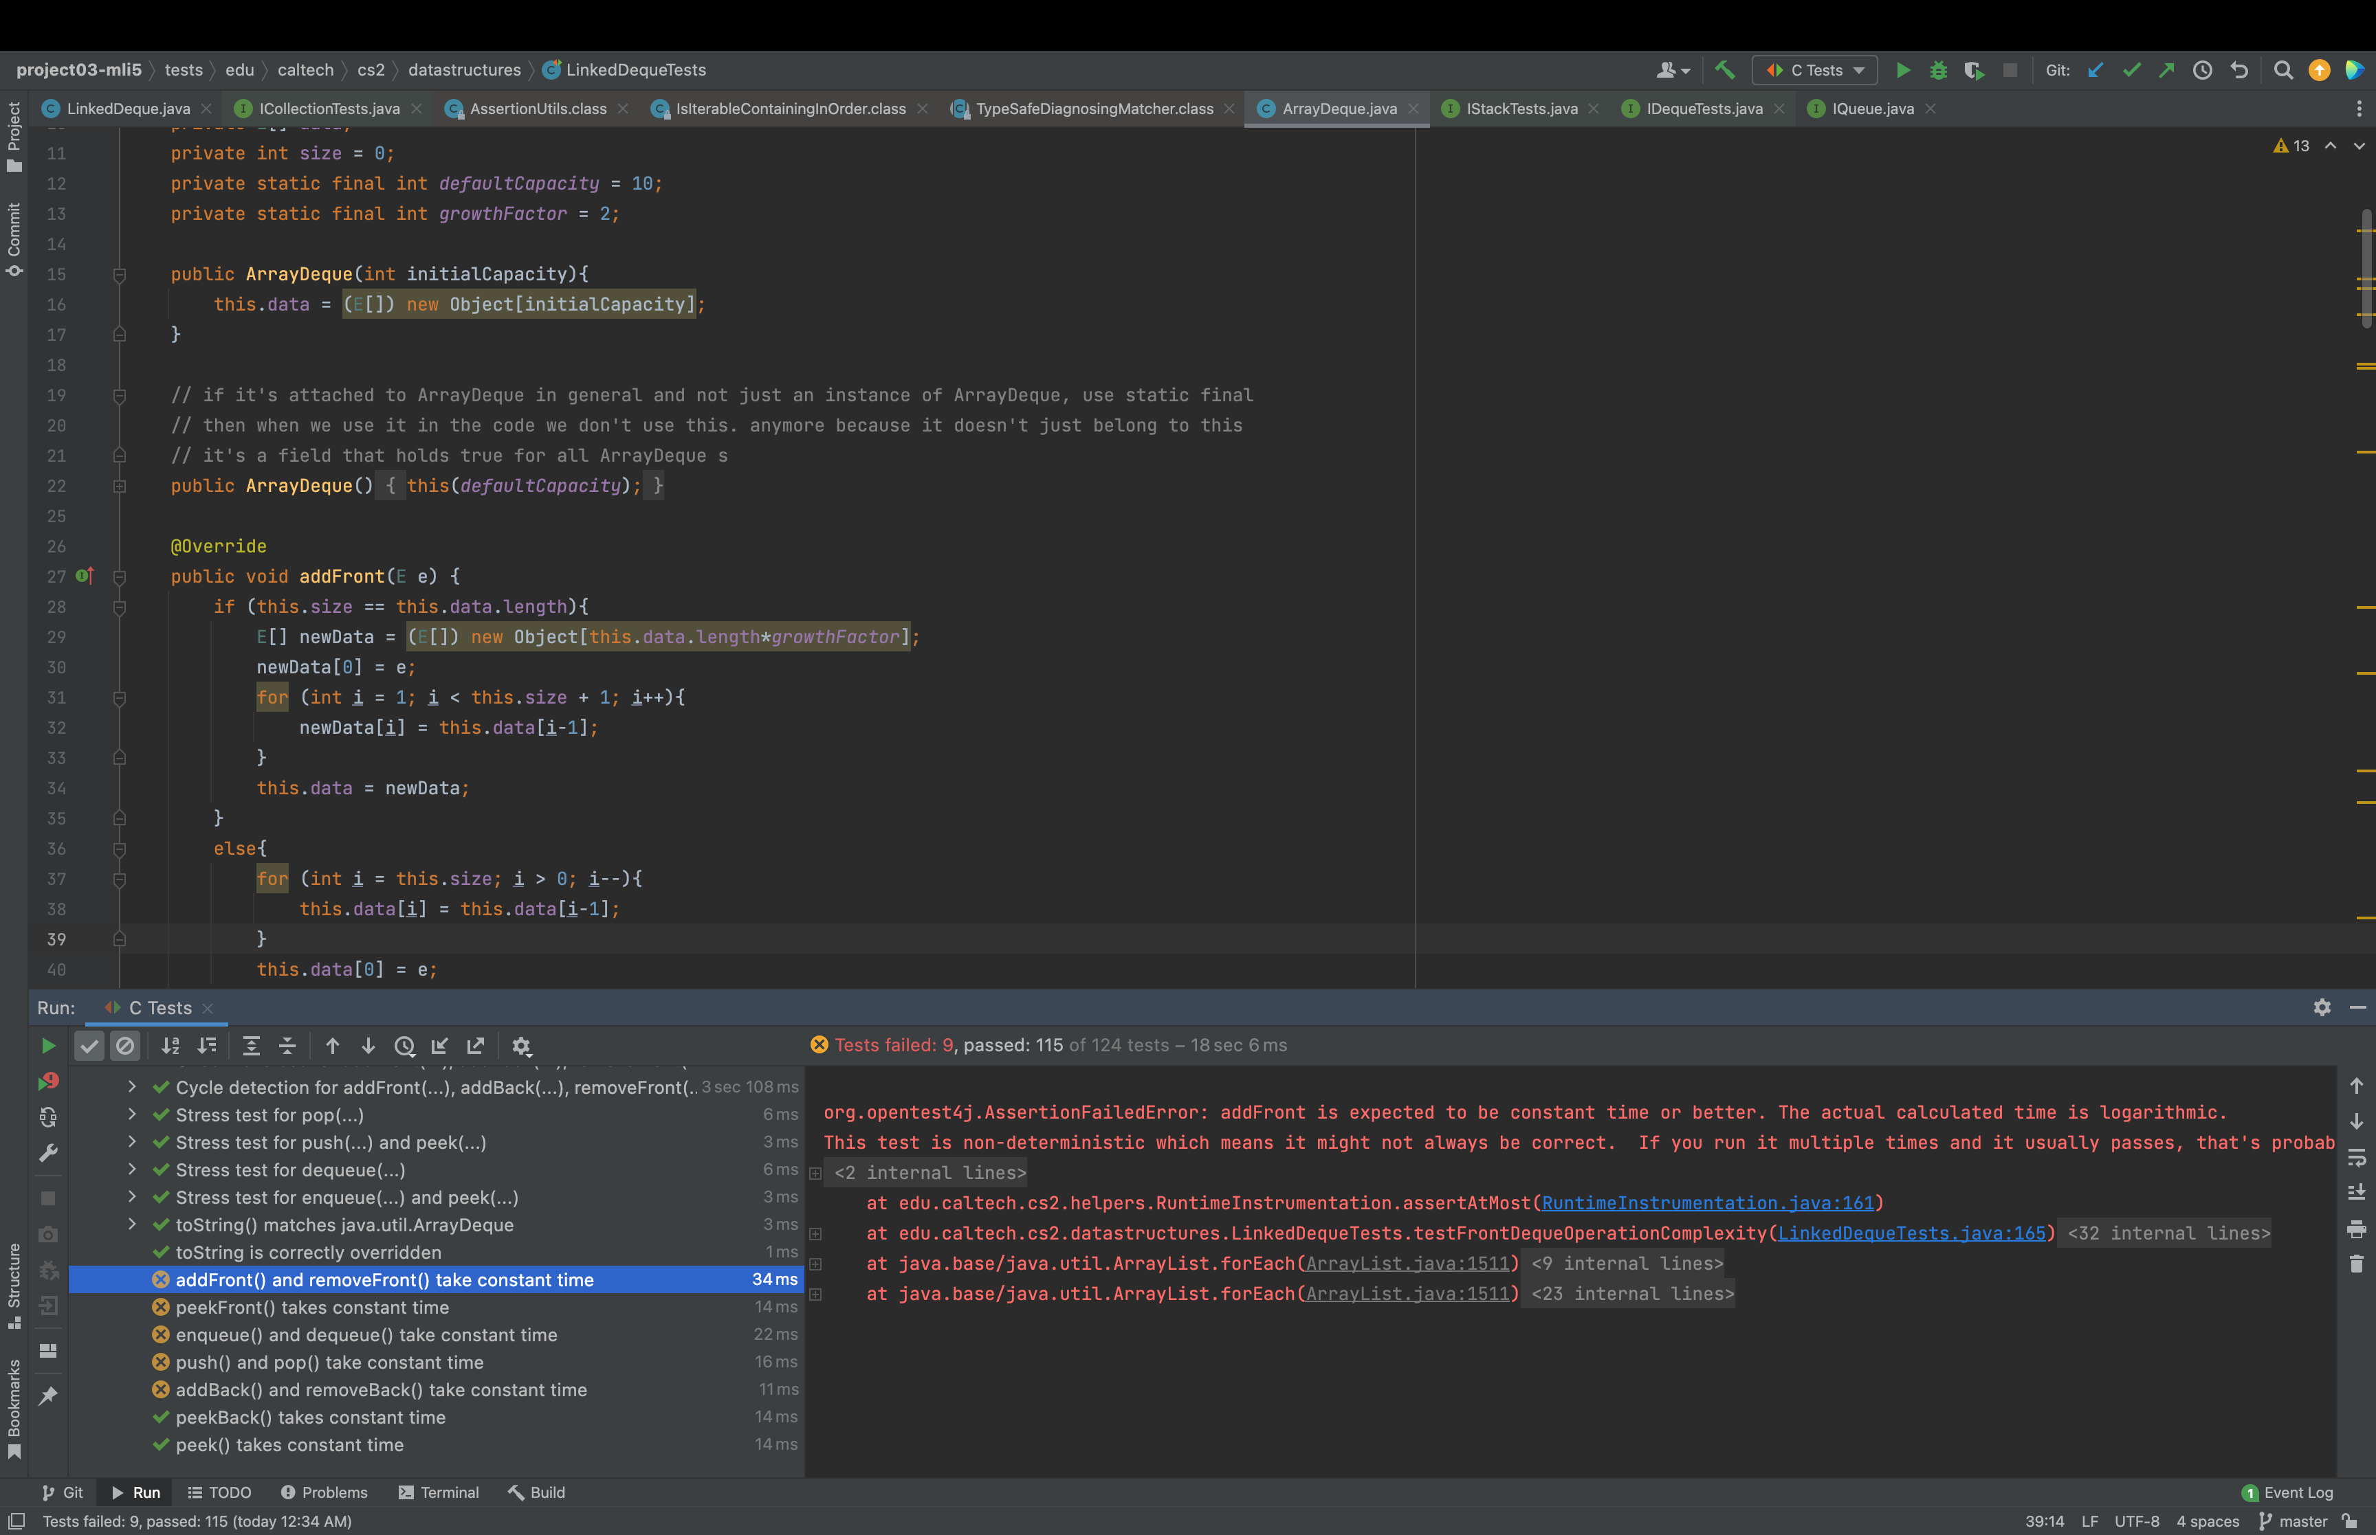Image resolution: width=2376 pixels, height=1535 pixels.
Task: Open the C Tests run configuration dropdown
Action: 1814,70
